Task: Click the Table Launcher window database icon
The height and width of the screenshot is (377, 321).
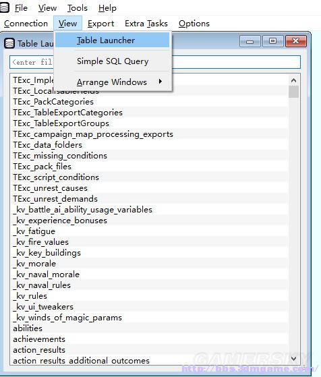Action: (9, 44)
